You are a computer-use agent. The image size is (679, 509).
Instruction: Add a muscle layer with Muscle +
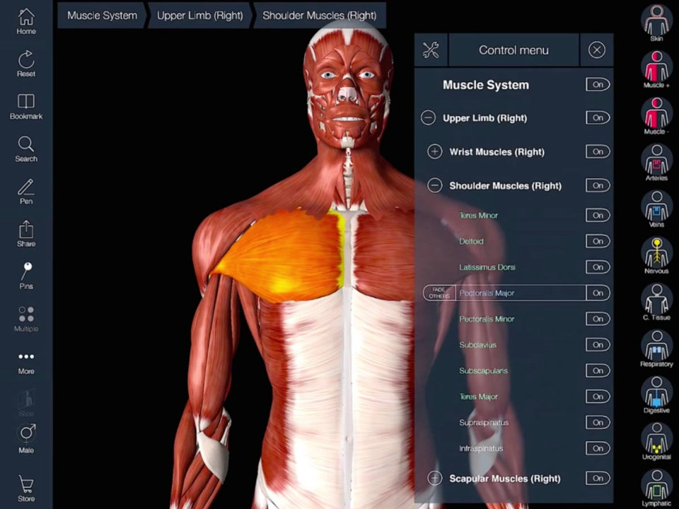point(656,69)
